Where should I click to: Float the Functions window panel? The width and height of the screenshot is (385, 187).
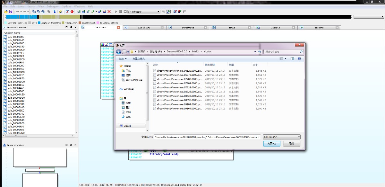(71, 28)
